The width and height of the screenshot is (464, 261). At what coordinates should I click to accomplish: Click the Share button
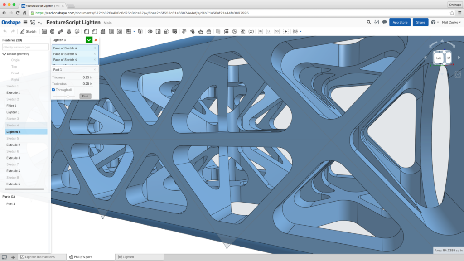pyautogui.click(x=420, y=22)
